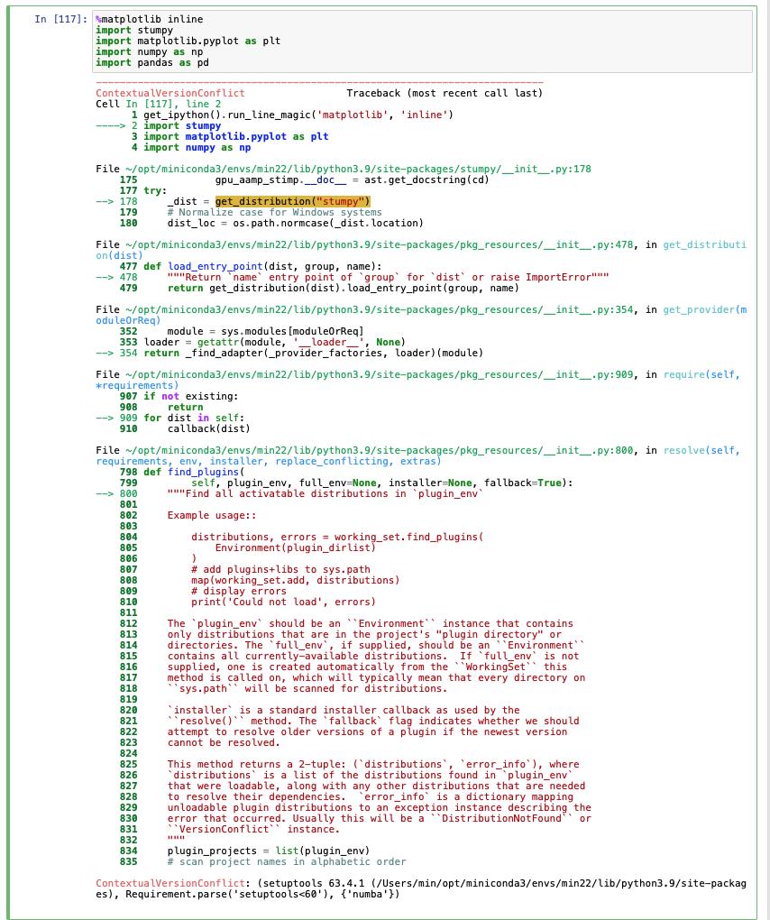Click the highlighted get_distribution("stumpy") call
770x920 pixels.
293,201
